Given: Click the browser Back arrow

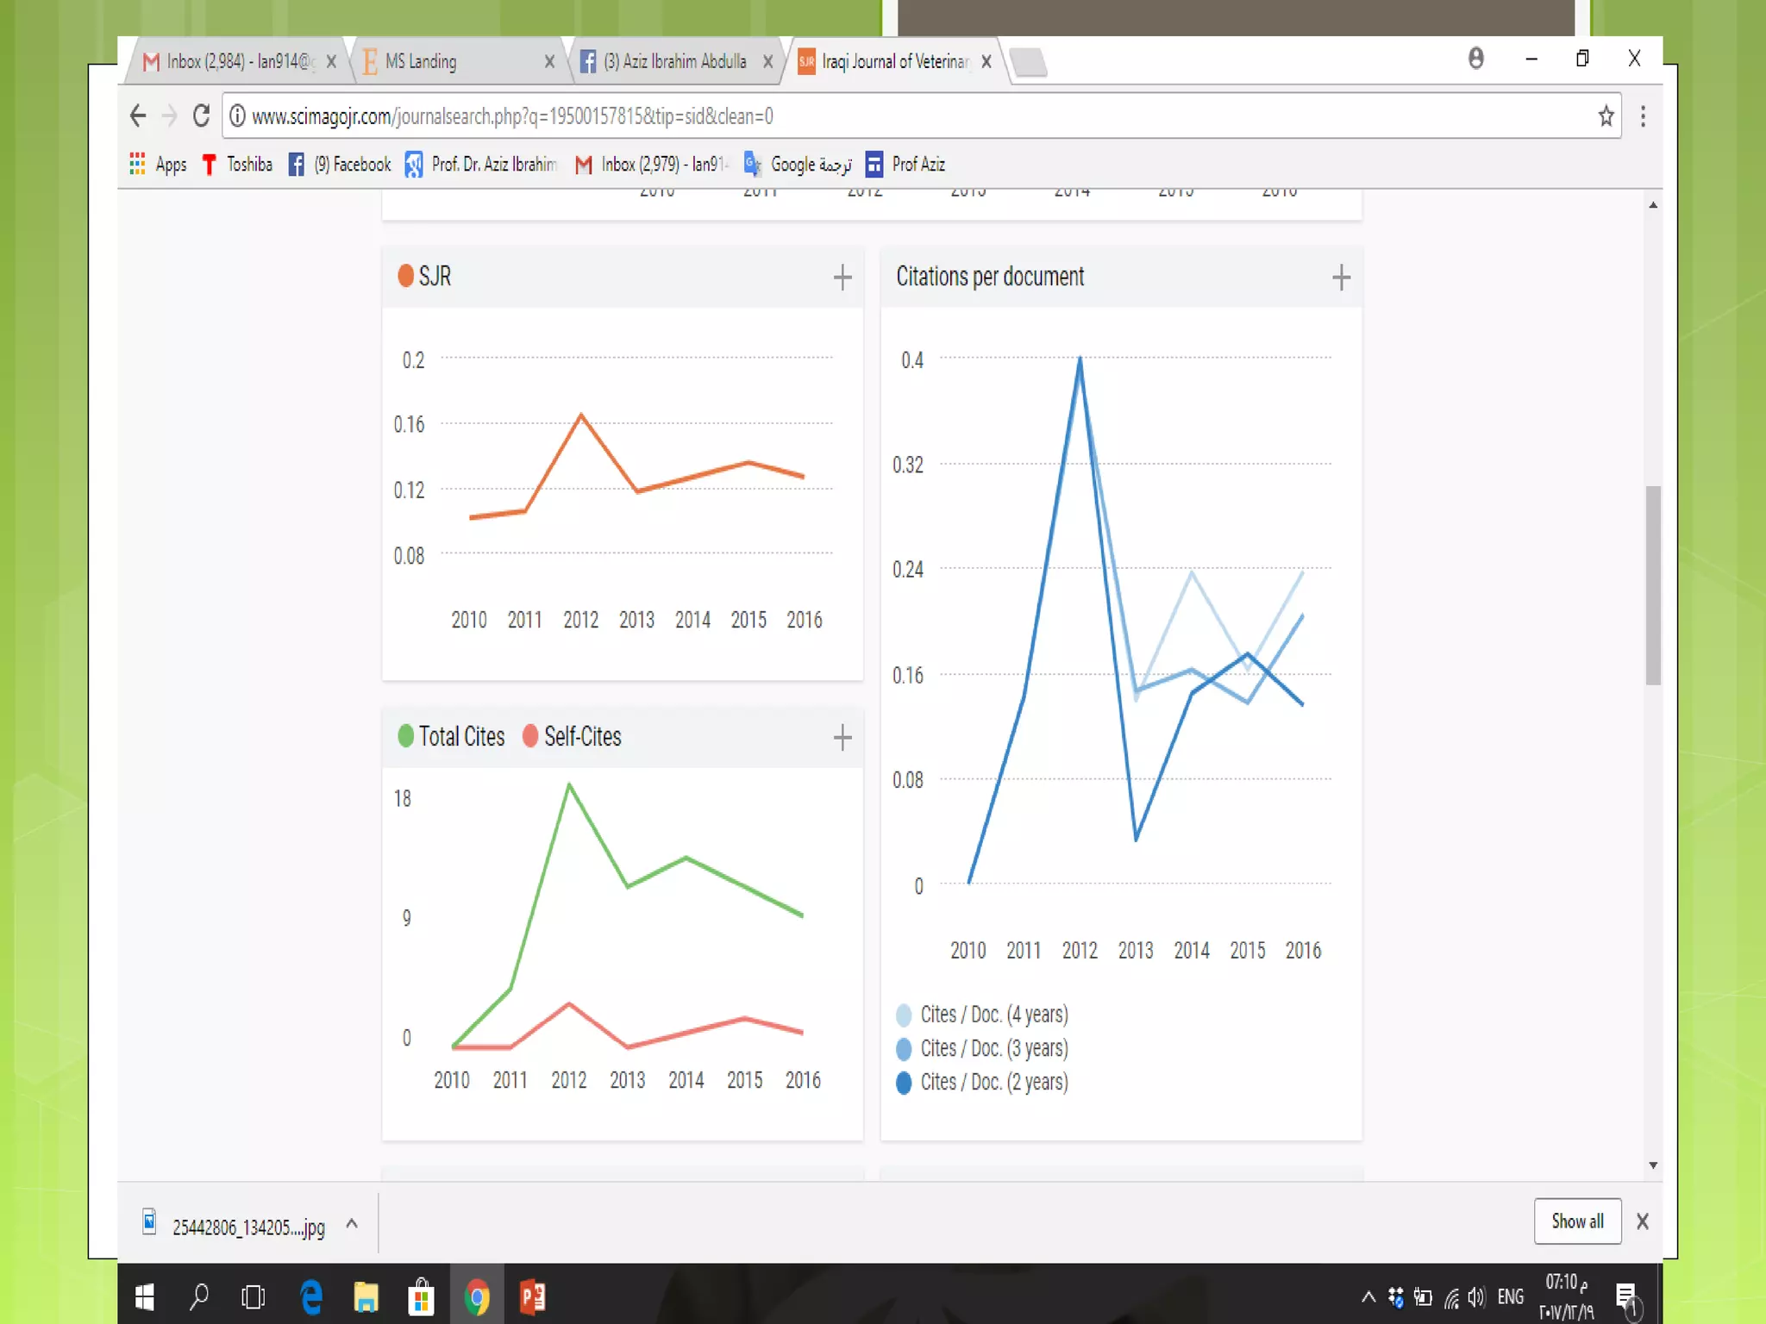Looking at the screenshot, I should [138, 116].
